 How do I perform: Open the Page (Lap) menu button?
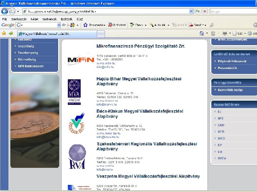coord(239,33)
